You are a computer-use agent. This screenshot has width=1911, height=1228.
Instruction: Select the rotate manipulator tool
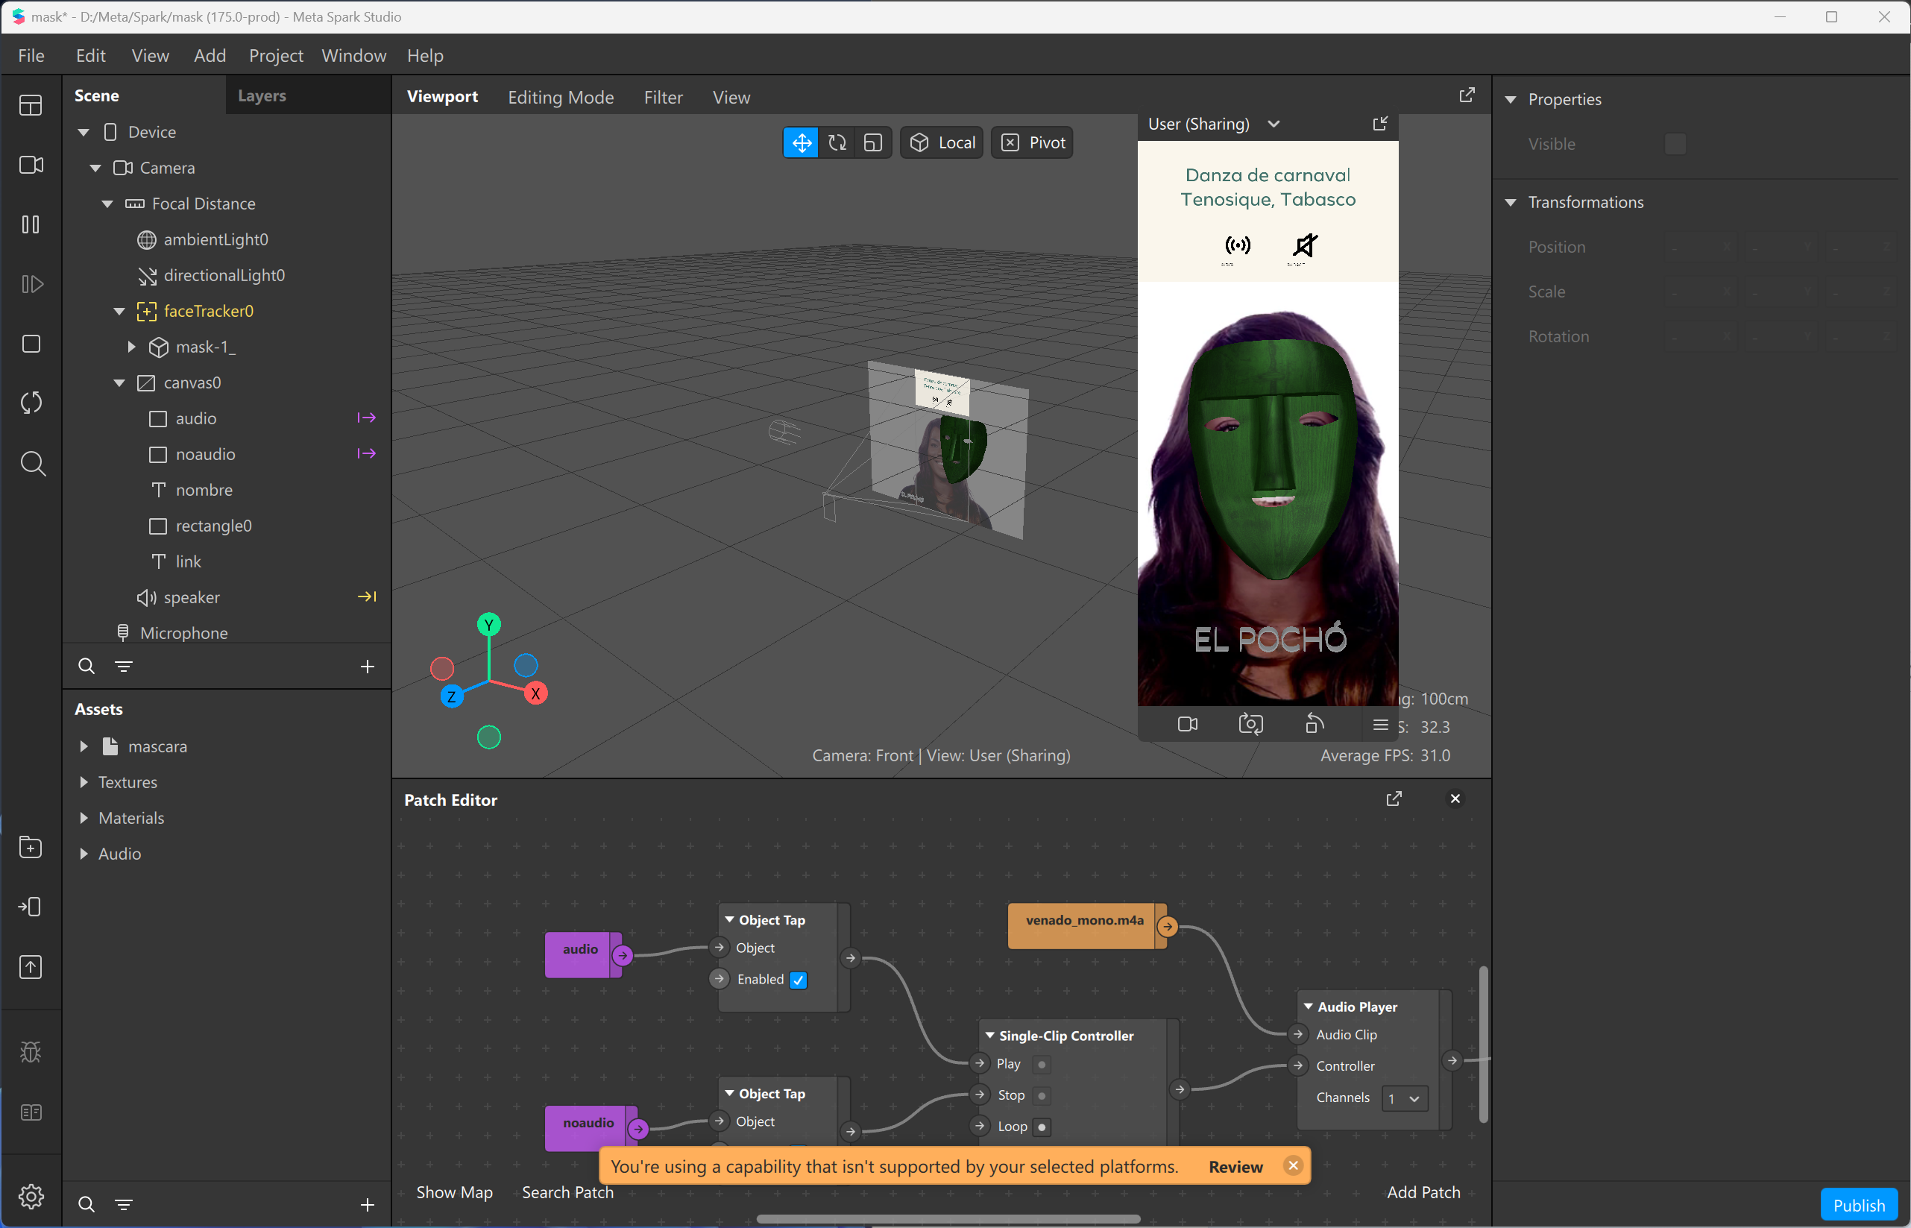coord(837,142)
